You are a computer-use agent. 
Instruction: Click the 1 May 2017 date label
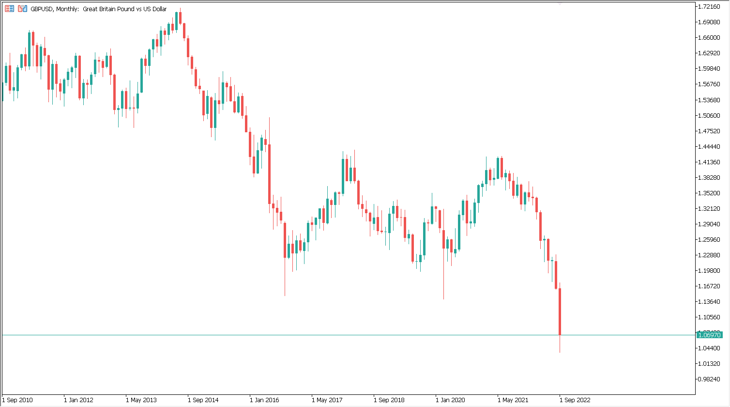click(x=327, y=400)
